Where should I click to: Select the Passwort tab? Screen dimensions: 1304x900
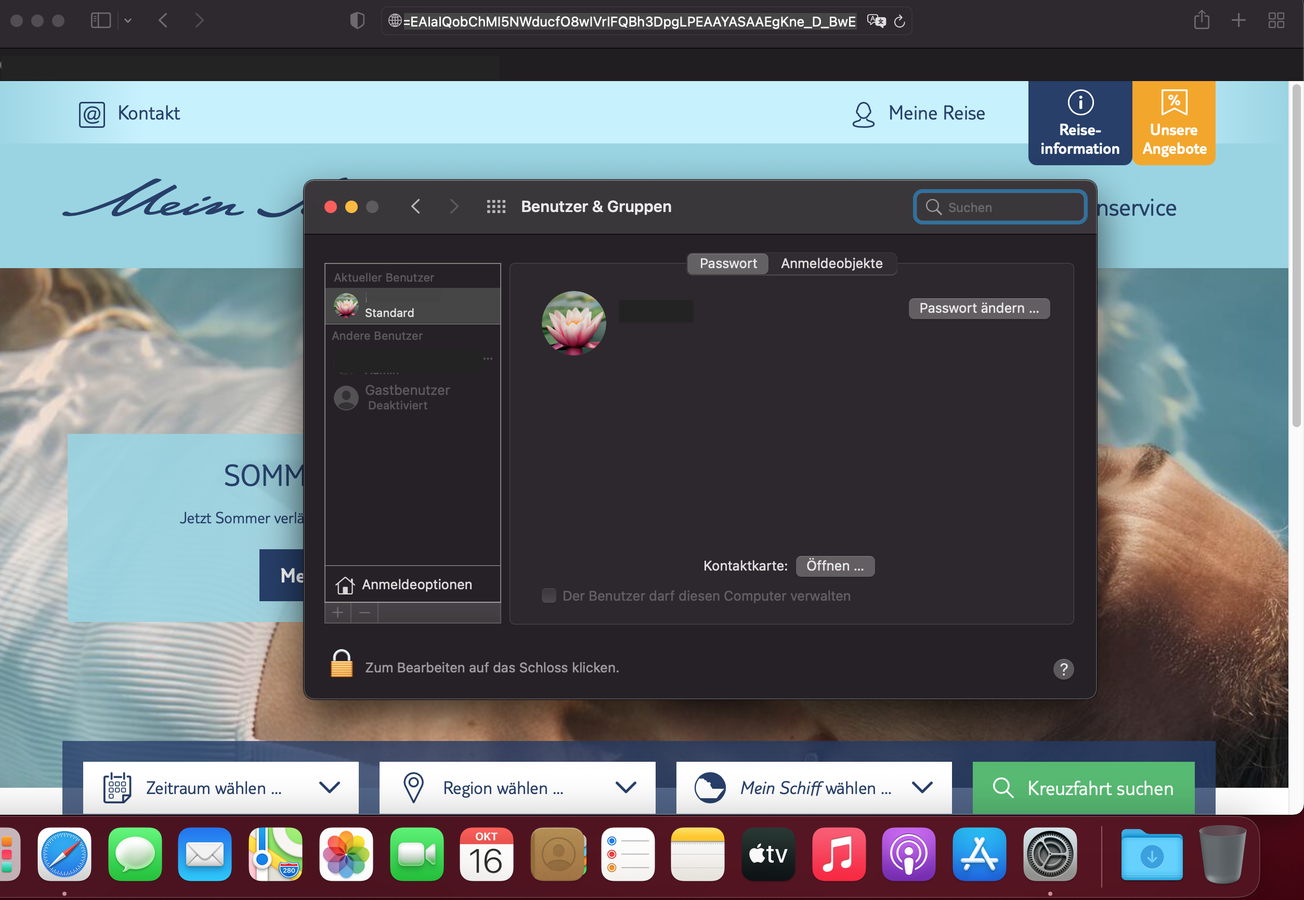(x=728, y=263)
